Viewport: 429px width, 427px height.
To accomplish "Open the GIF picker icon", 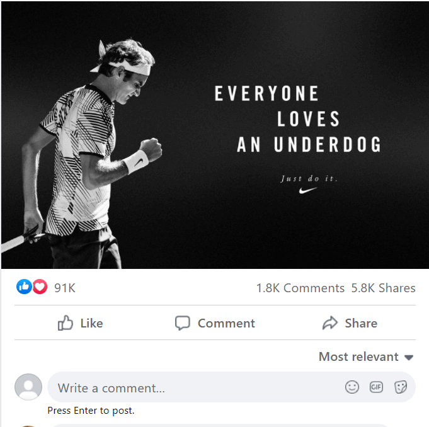I will (376, 387).
